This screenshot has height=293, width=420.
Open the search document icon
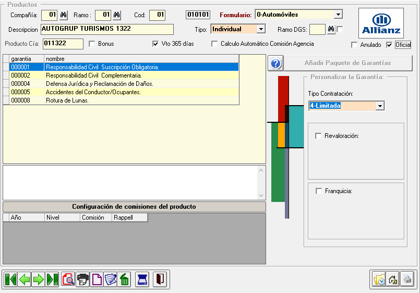coord(68,279)
